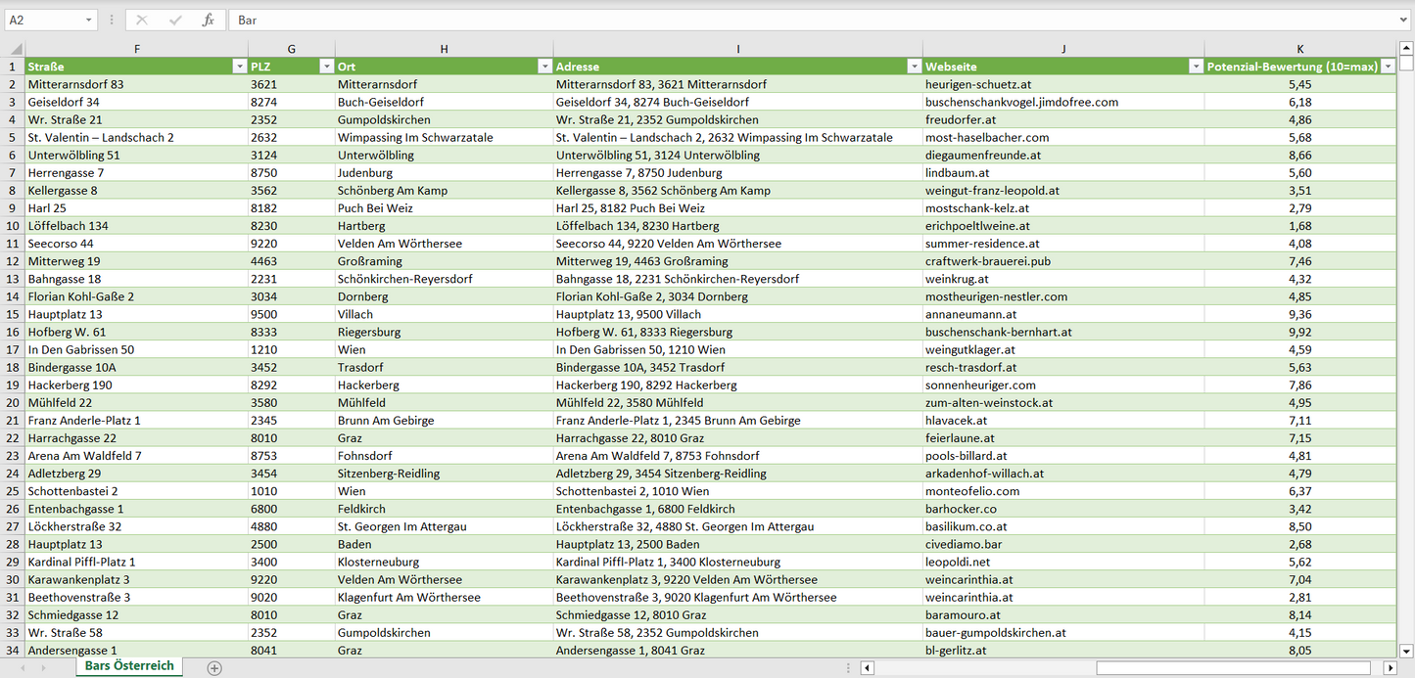This screenshot has height=678, width=1415.
Task: Click the Cancel X icon in formula bar
Action: 142,20
